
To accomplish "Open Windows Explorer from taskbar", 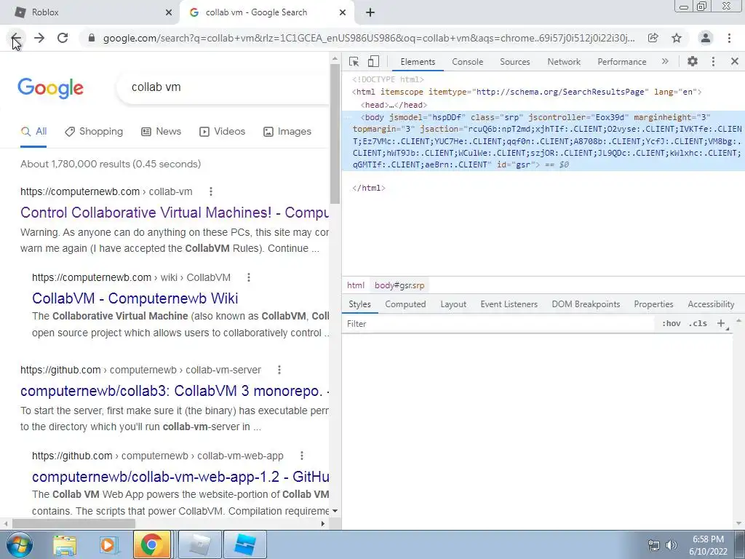I will (x=65, y=545).
